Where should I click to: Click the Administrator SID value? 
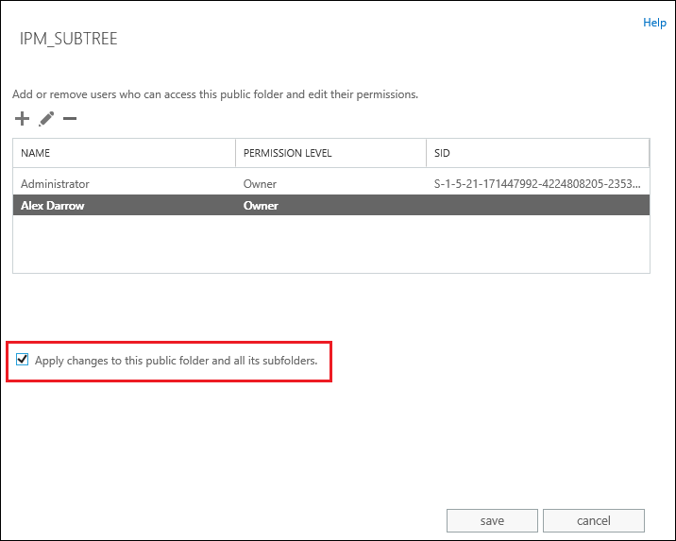[537, 184]
